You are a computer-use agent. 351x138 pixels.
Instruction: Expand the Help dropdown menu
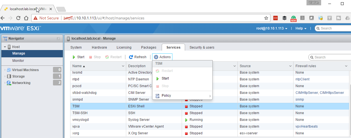click(x=301, y=28)
